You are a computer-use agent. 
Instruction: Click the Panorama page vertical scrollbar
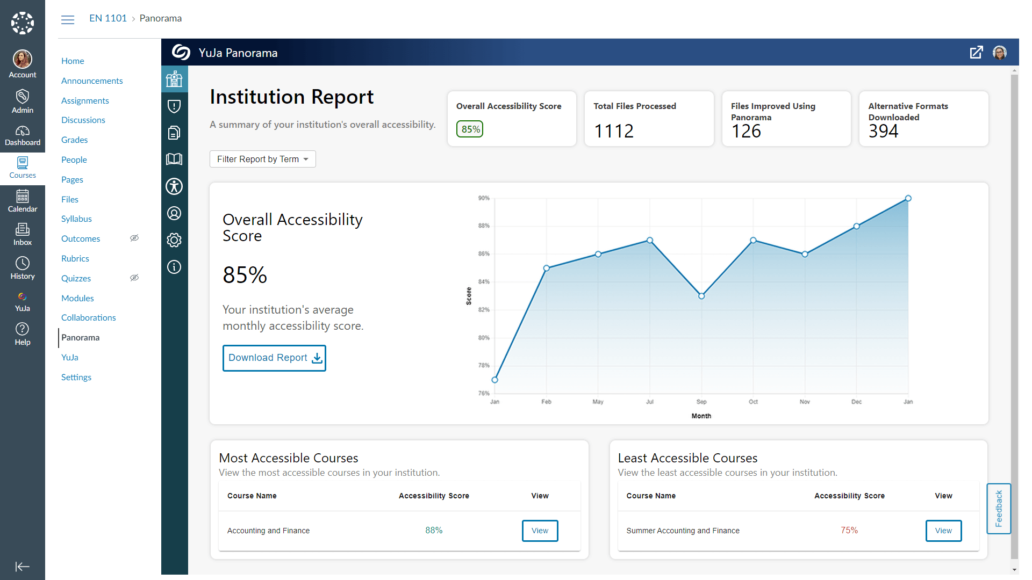tap(1014, 317)
